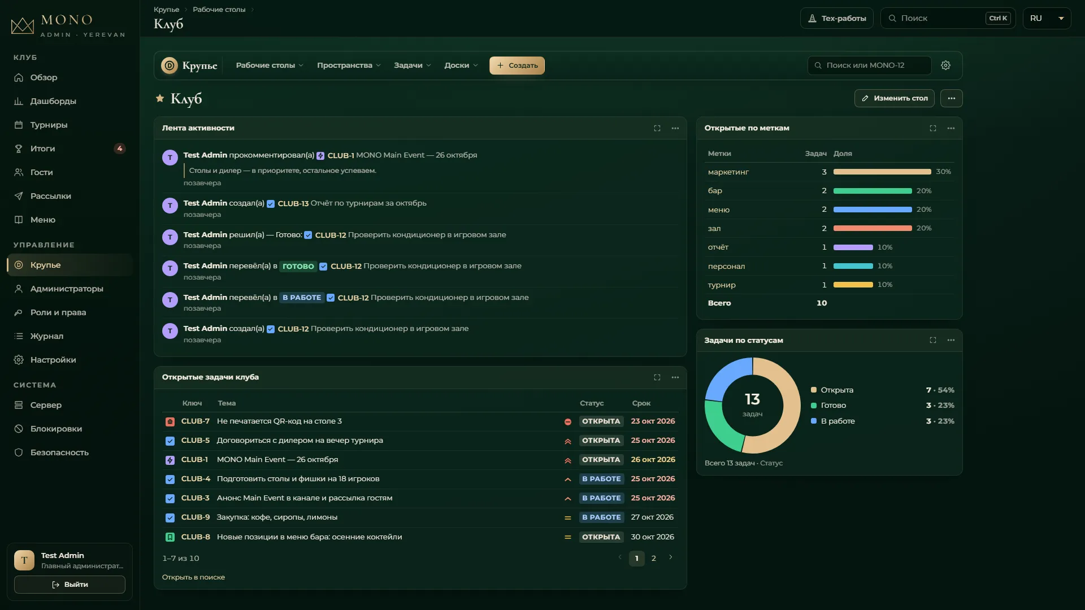
Task: Click checkbox icon next to CLUB-13 in activity feed
Action: (271, 204)
